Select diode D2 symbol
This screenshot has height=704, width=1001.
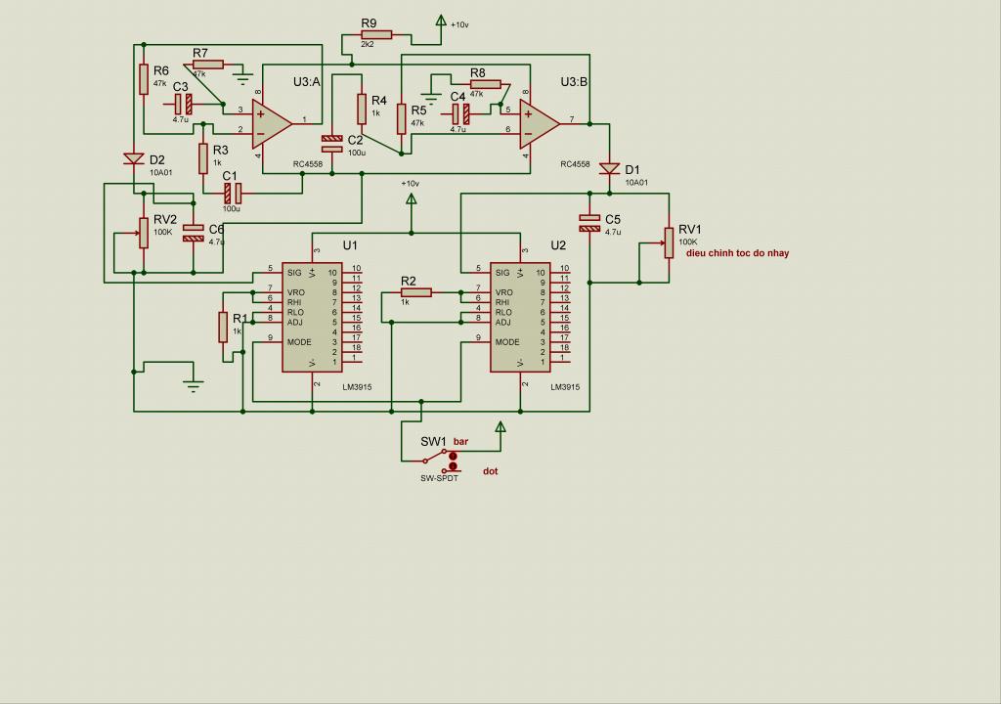(x=133, y=158)
